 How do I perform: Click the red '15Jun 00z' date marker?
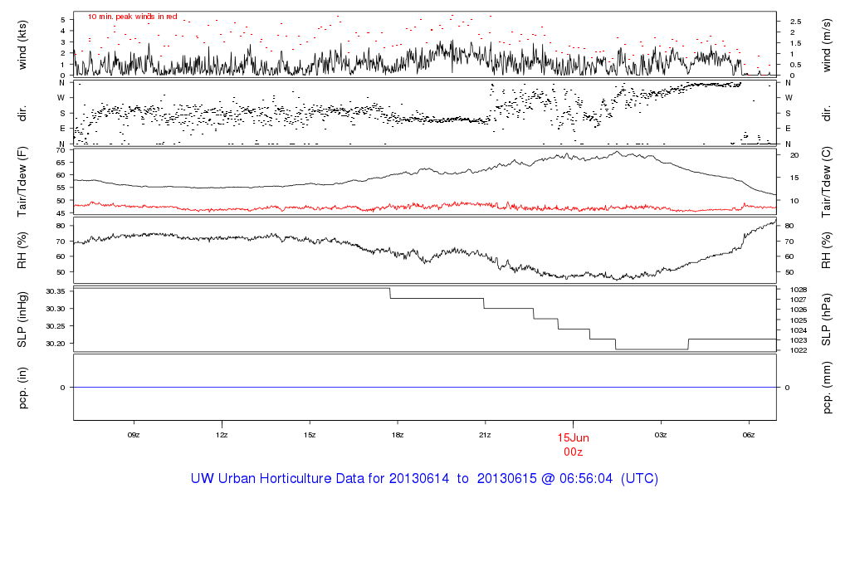pos(573,443)
